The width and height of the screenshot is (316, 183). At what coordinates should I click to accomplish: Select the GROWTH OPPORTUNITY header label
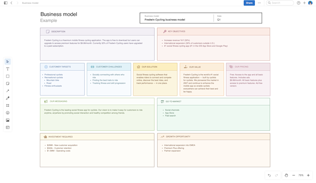[178, 137]
